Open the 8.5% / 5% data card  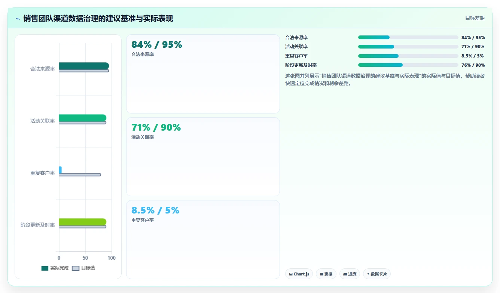[203, 240]
